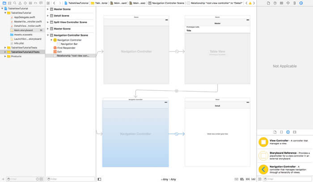Open the Media library tab

294,132
